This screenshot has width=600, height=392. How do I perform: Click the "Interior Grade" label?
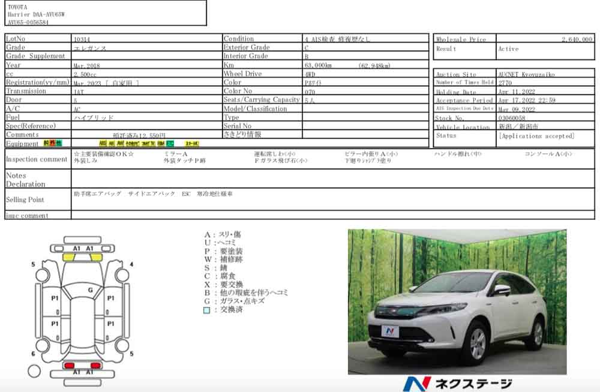246,56
